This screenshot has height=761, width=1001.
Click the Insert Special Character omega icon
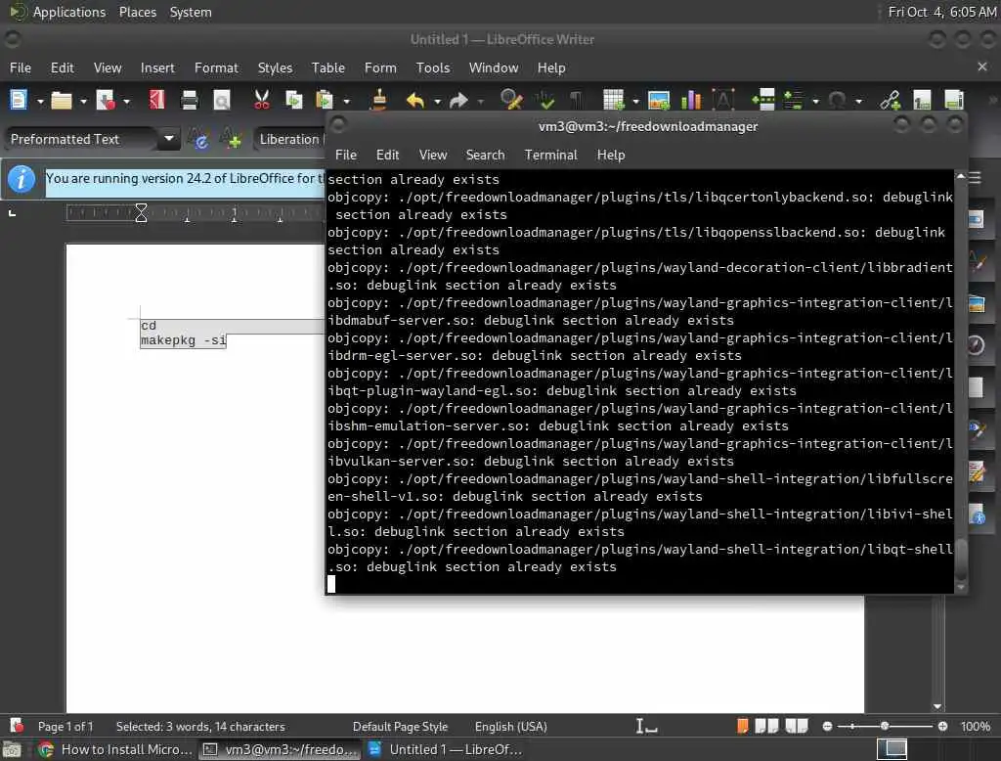click(x=837, y=100)
